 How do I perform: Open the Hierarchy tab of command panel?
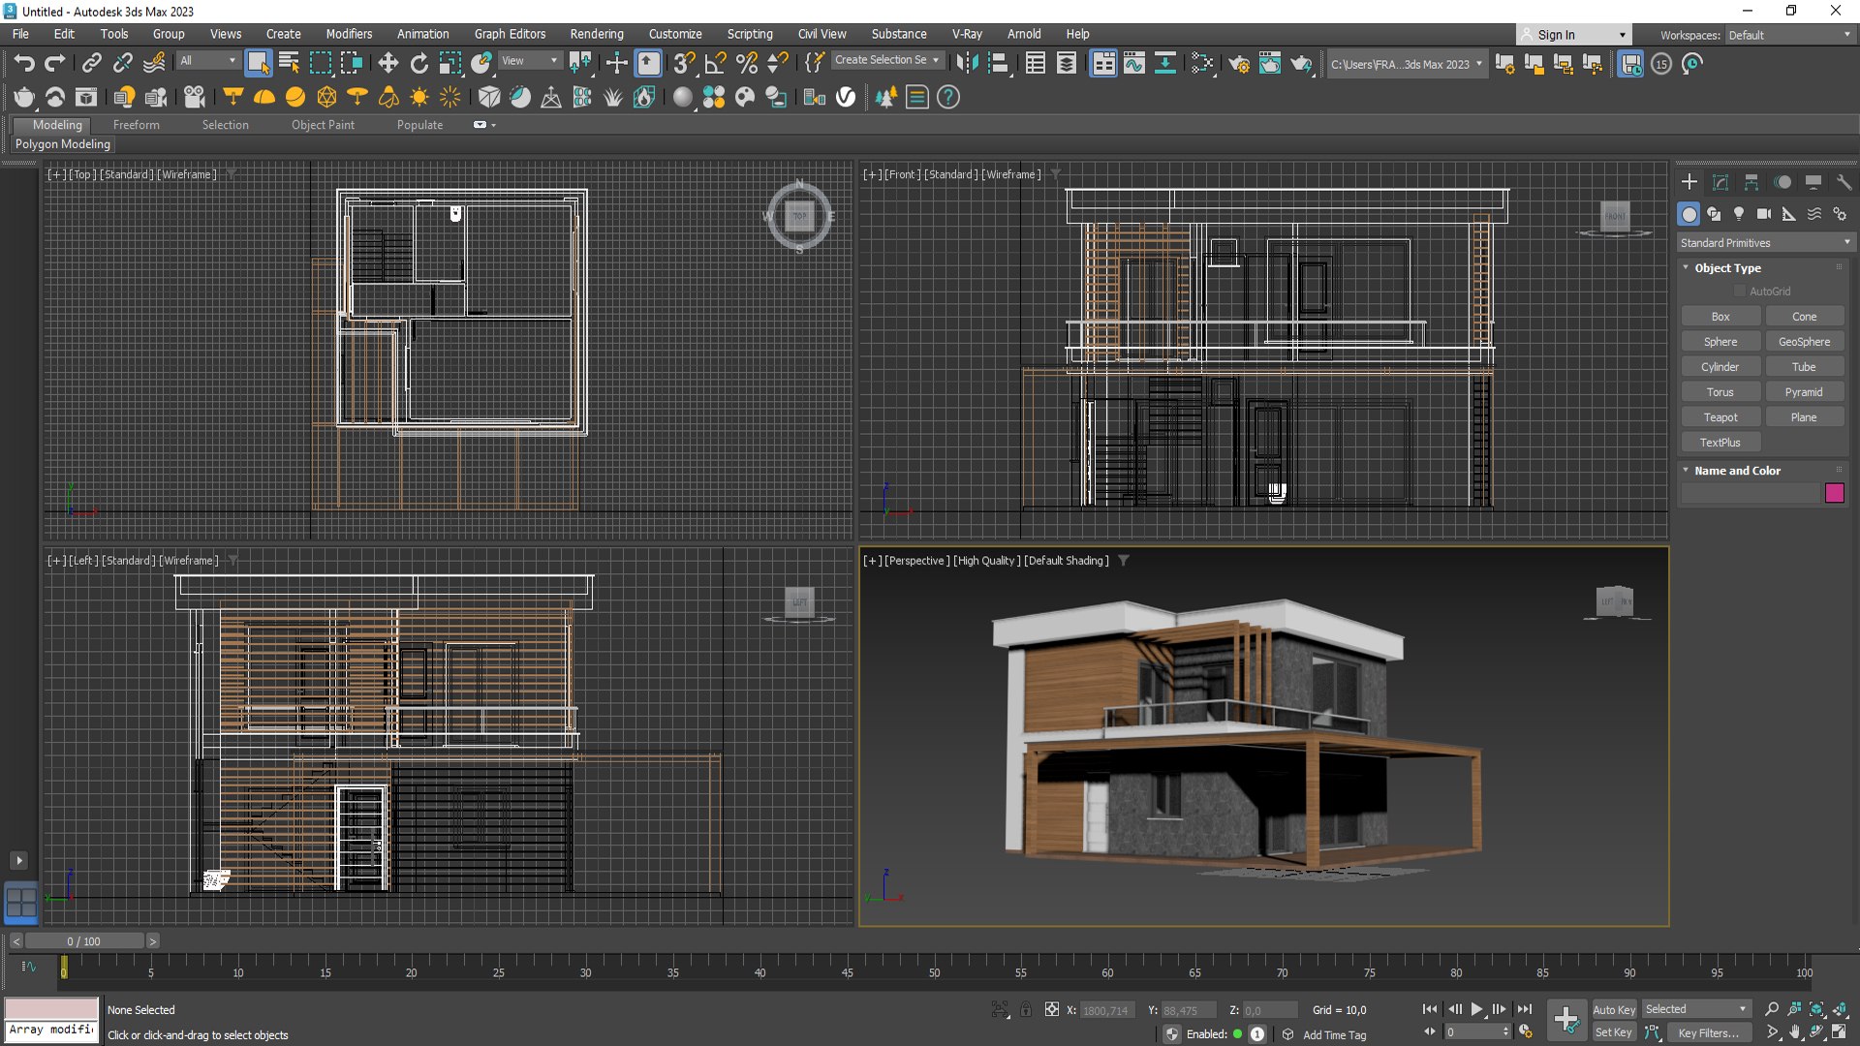[1751, 182]
